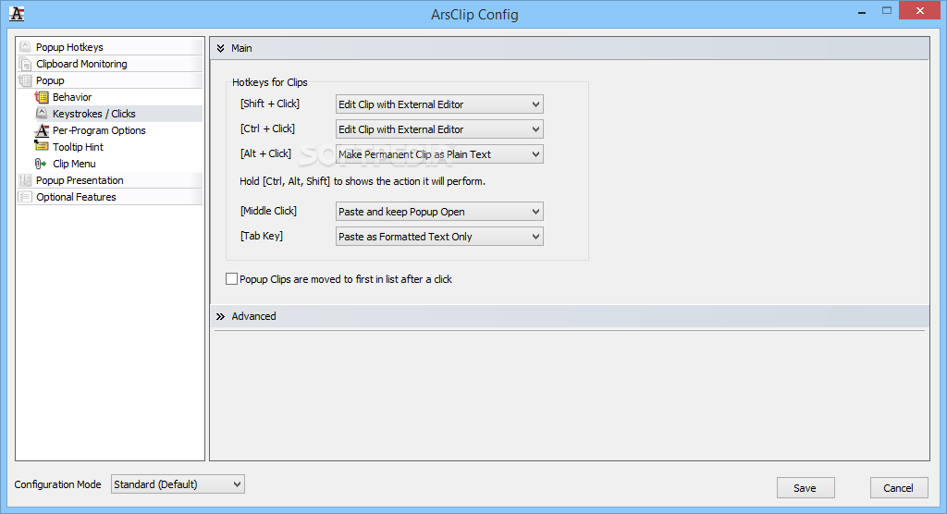Click the [Ctrl + Click] label
Viewport: 947px width, 514px height.
point(267,128)
